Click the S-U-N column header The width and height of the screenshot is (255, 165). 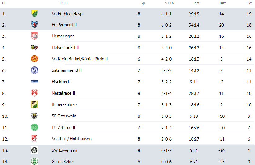coord(170,3)
